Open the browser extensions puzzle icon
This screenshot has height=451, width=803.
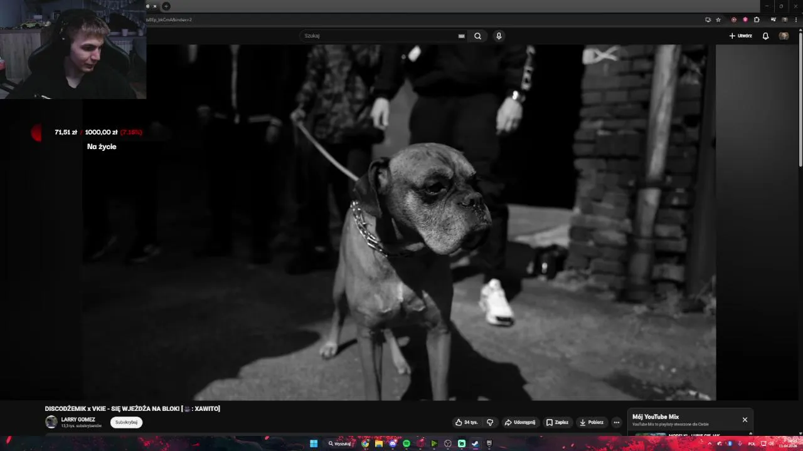pyautogui.click(x=757, y=19)
